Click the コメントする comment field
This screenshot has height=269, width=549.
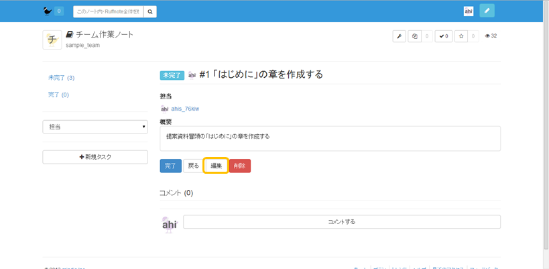(x=341, y=221)
